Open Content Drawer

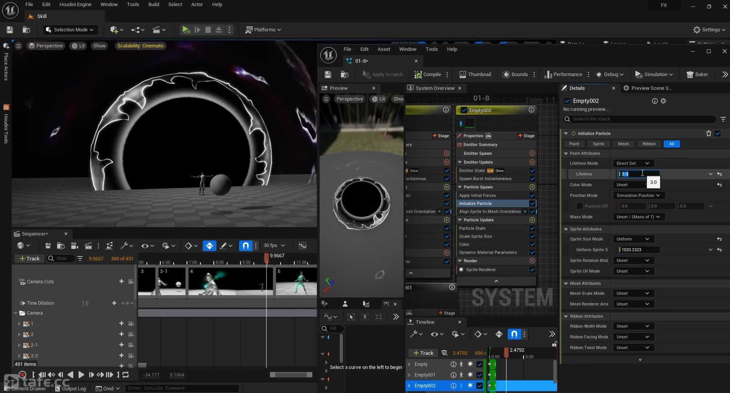coord(25,388)
